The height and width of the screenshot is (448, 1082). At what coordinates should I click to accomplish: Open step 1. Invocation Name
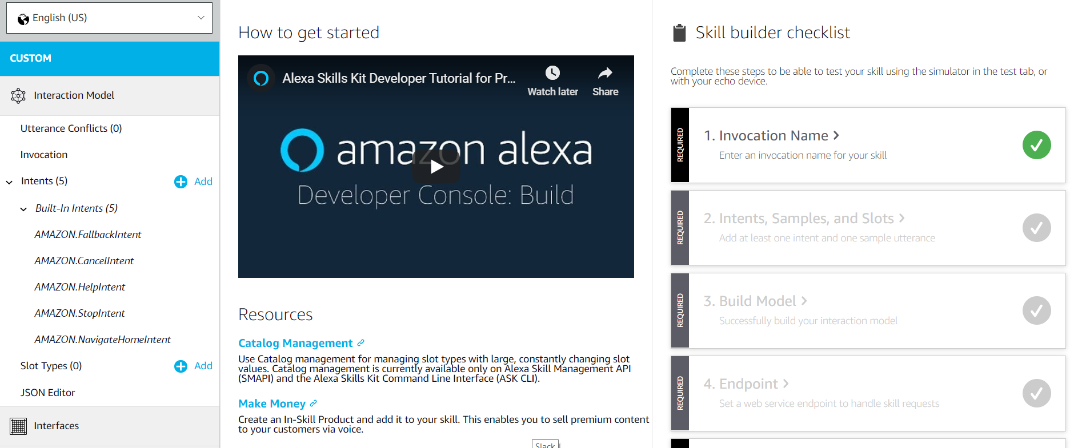coord(766,136)
